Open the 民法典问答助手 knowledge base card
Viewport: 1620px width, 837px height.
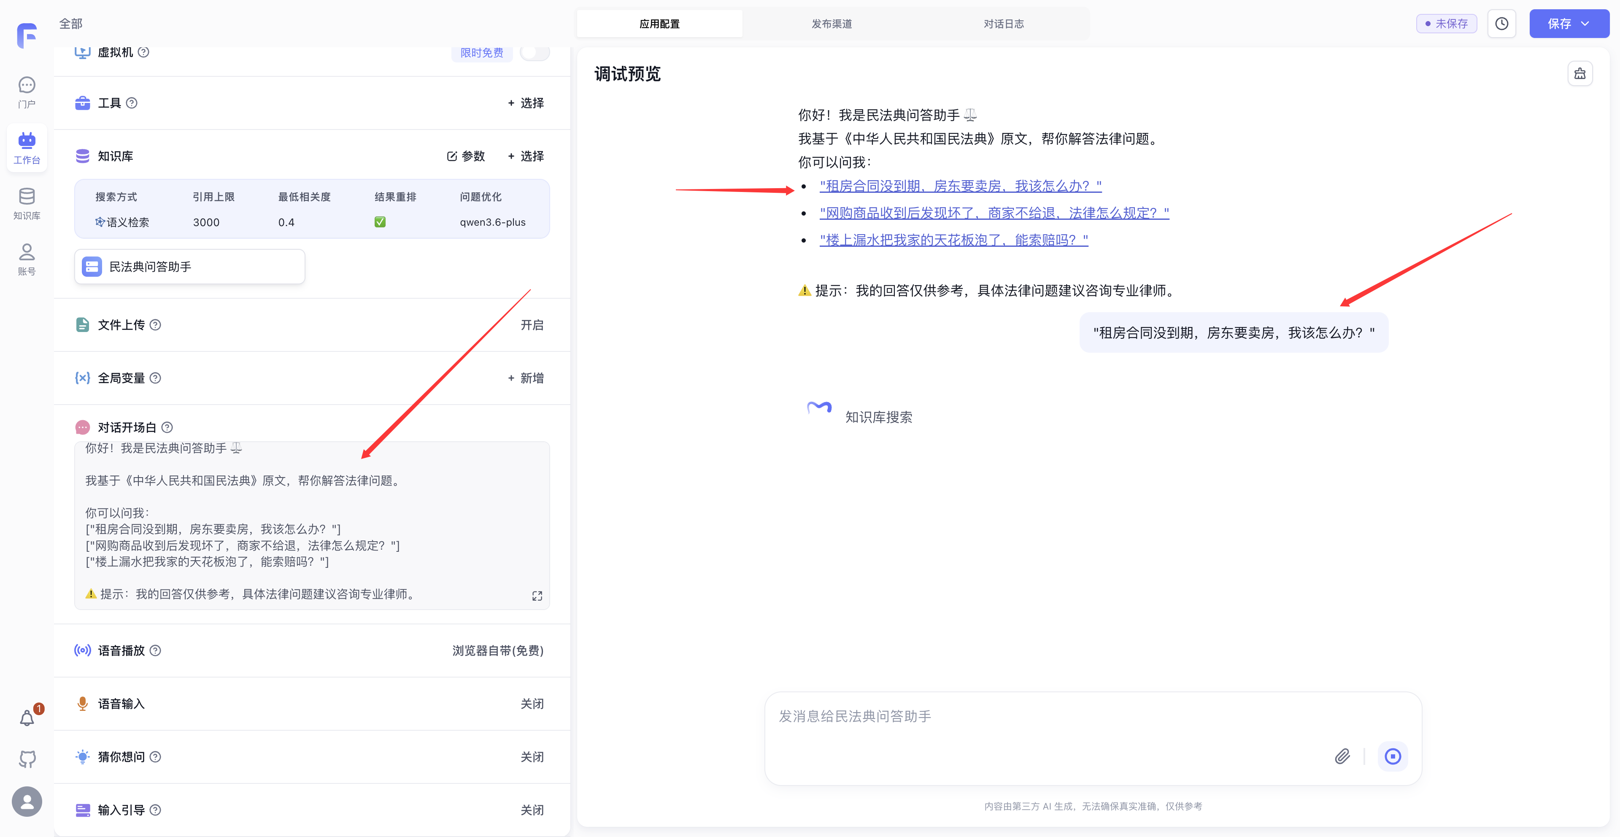190,267
